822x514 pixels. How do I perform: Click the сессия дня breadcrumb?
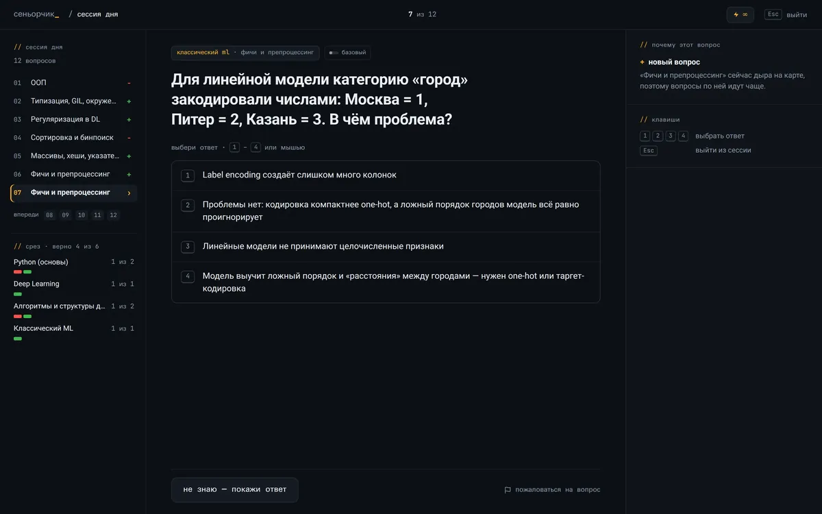coord(97,14)
